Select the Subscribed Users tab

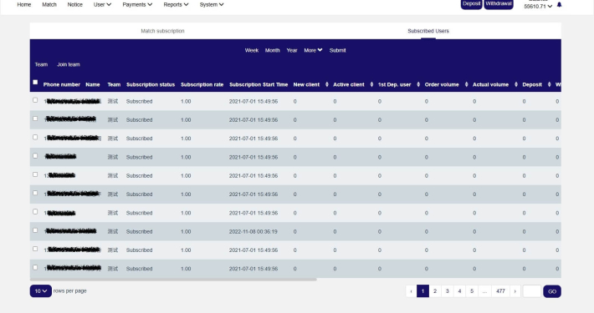pos(428,31)
